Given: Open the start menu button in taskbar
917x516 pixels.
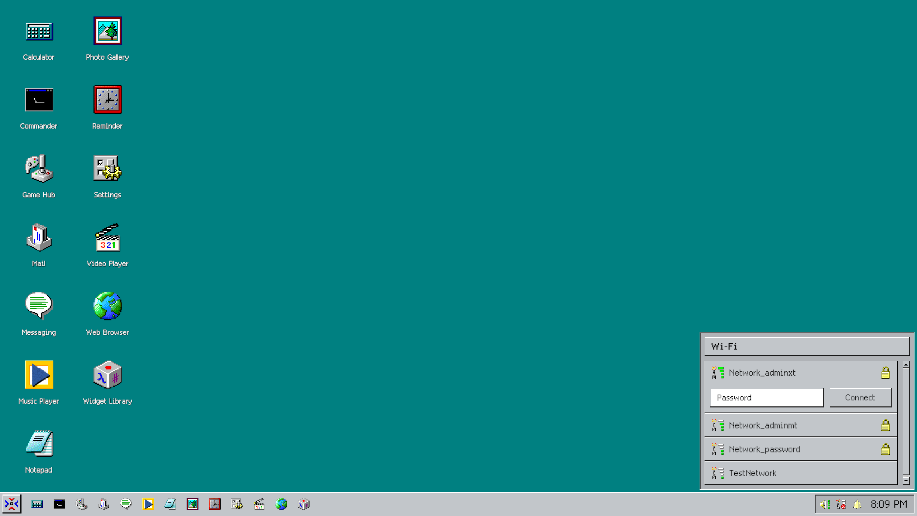Looking at the screenshot, I should point(12,504).
